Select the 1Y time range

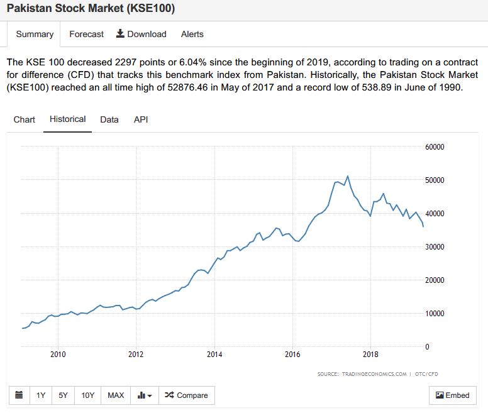coord(41,395)
